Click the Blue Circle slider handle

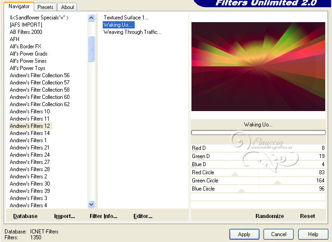pos(241,191)
